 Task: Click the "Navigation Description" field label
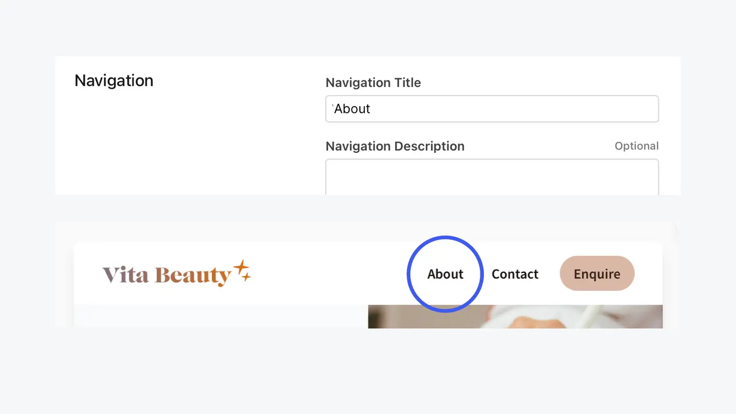(395, 146)
